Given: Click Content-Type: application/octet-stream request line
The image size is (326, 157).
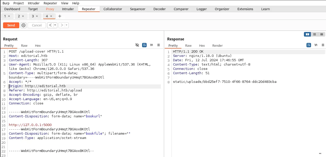Looking at the screenshot, I should (47, 138).
